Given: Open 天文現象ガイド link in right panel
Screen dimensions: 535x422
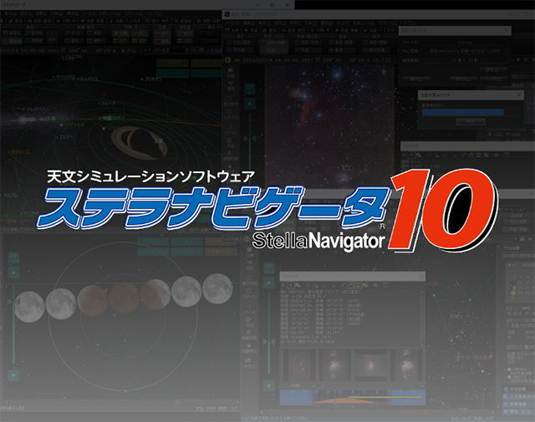Looking at the screenshot, I should 518,396.
